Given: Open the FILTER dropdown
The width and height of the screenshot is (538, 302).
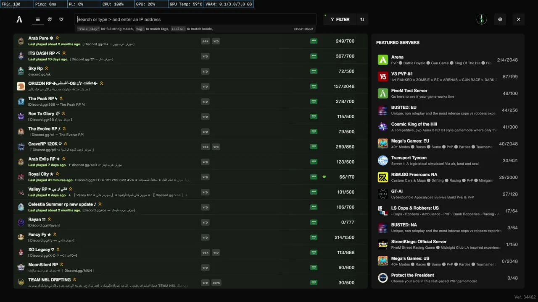Looking at the screenshot, I should click(340, 19).
